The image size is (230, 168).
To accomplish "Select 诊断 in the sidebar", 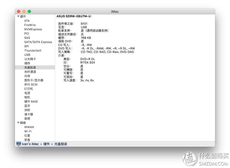I will pos(27,110).
